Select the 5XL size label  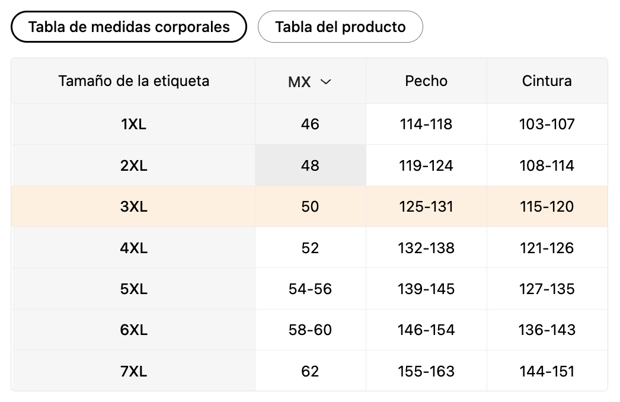(133, 289)
